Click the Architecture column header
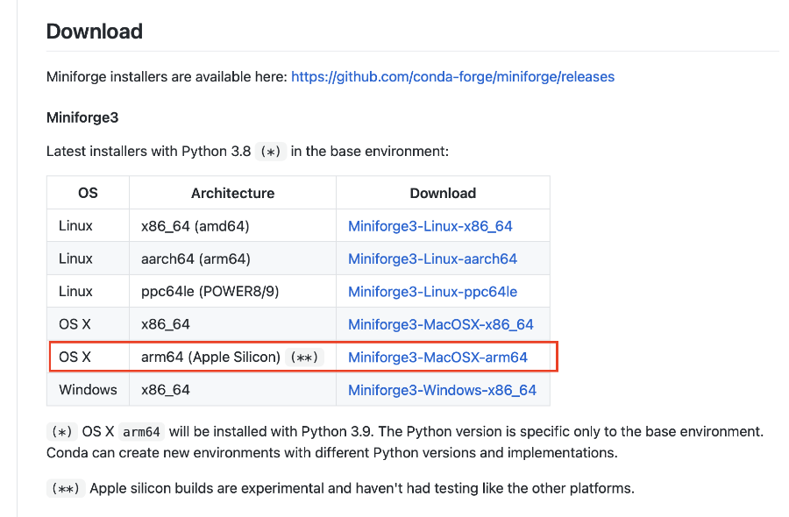Screen dimensions: 789x517 232,193
